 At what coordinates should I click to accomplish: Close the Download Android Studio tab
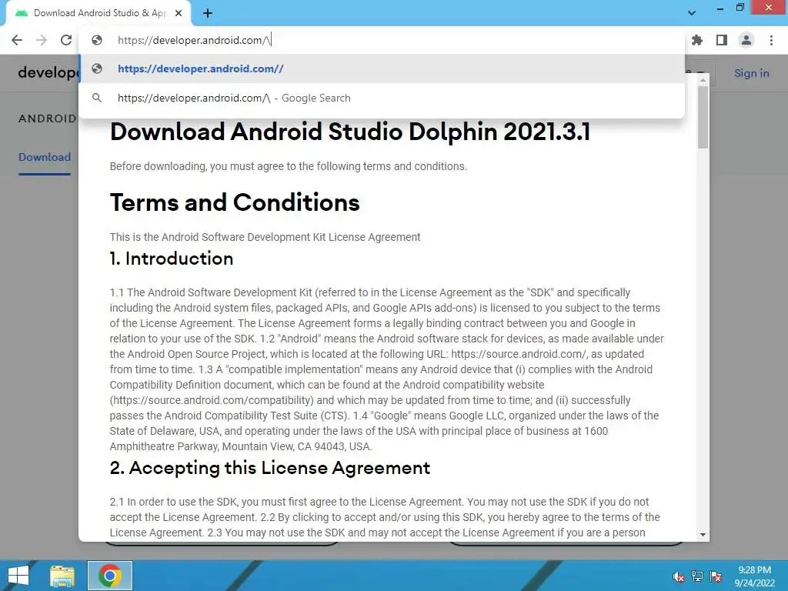pos(179,13)
